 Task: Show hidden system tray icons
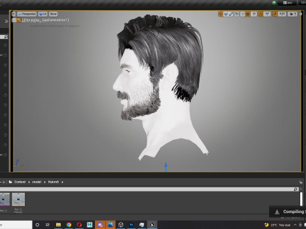coord(295,225)
